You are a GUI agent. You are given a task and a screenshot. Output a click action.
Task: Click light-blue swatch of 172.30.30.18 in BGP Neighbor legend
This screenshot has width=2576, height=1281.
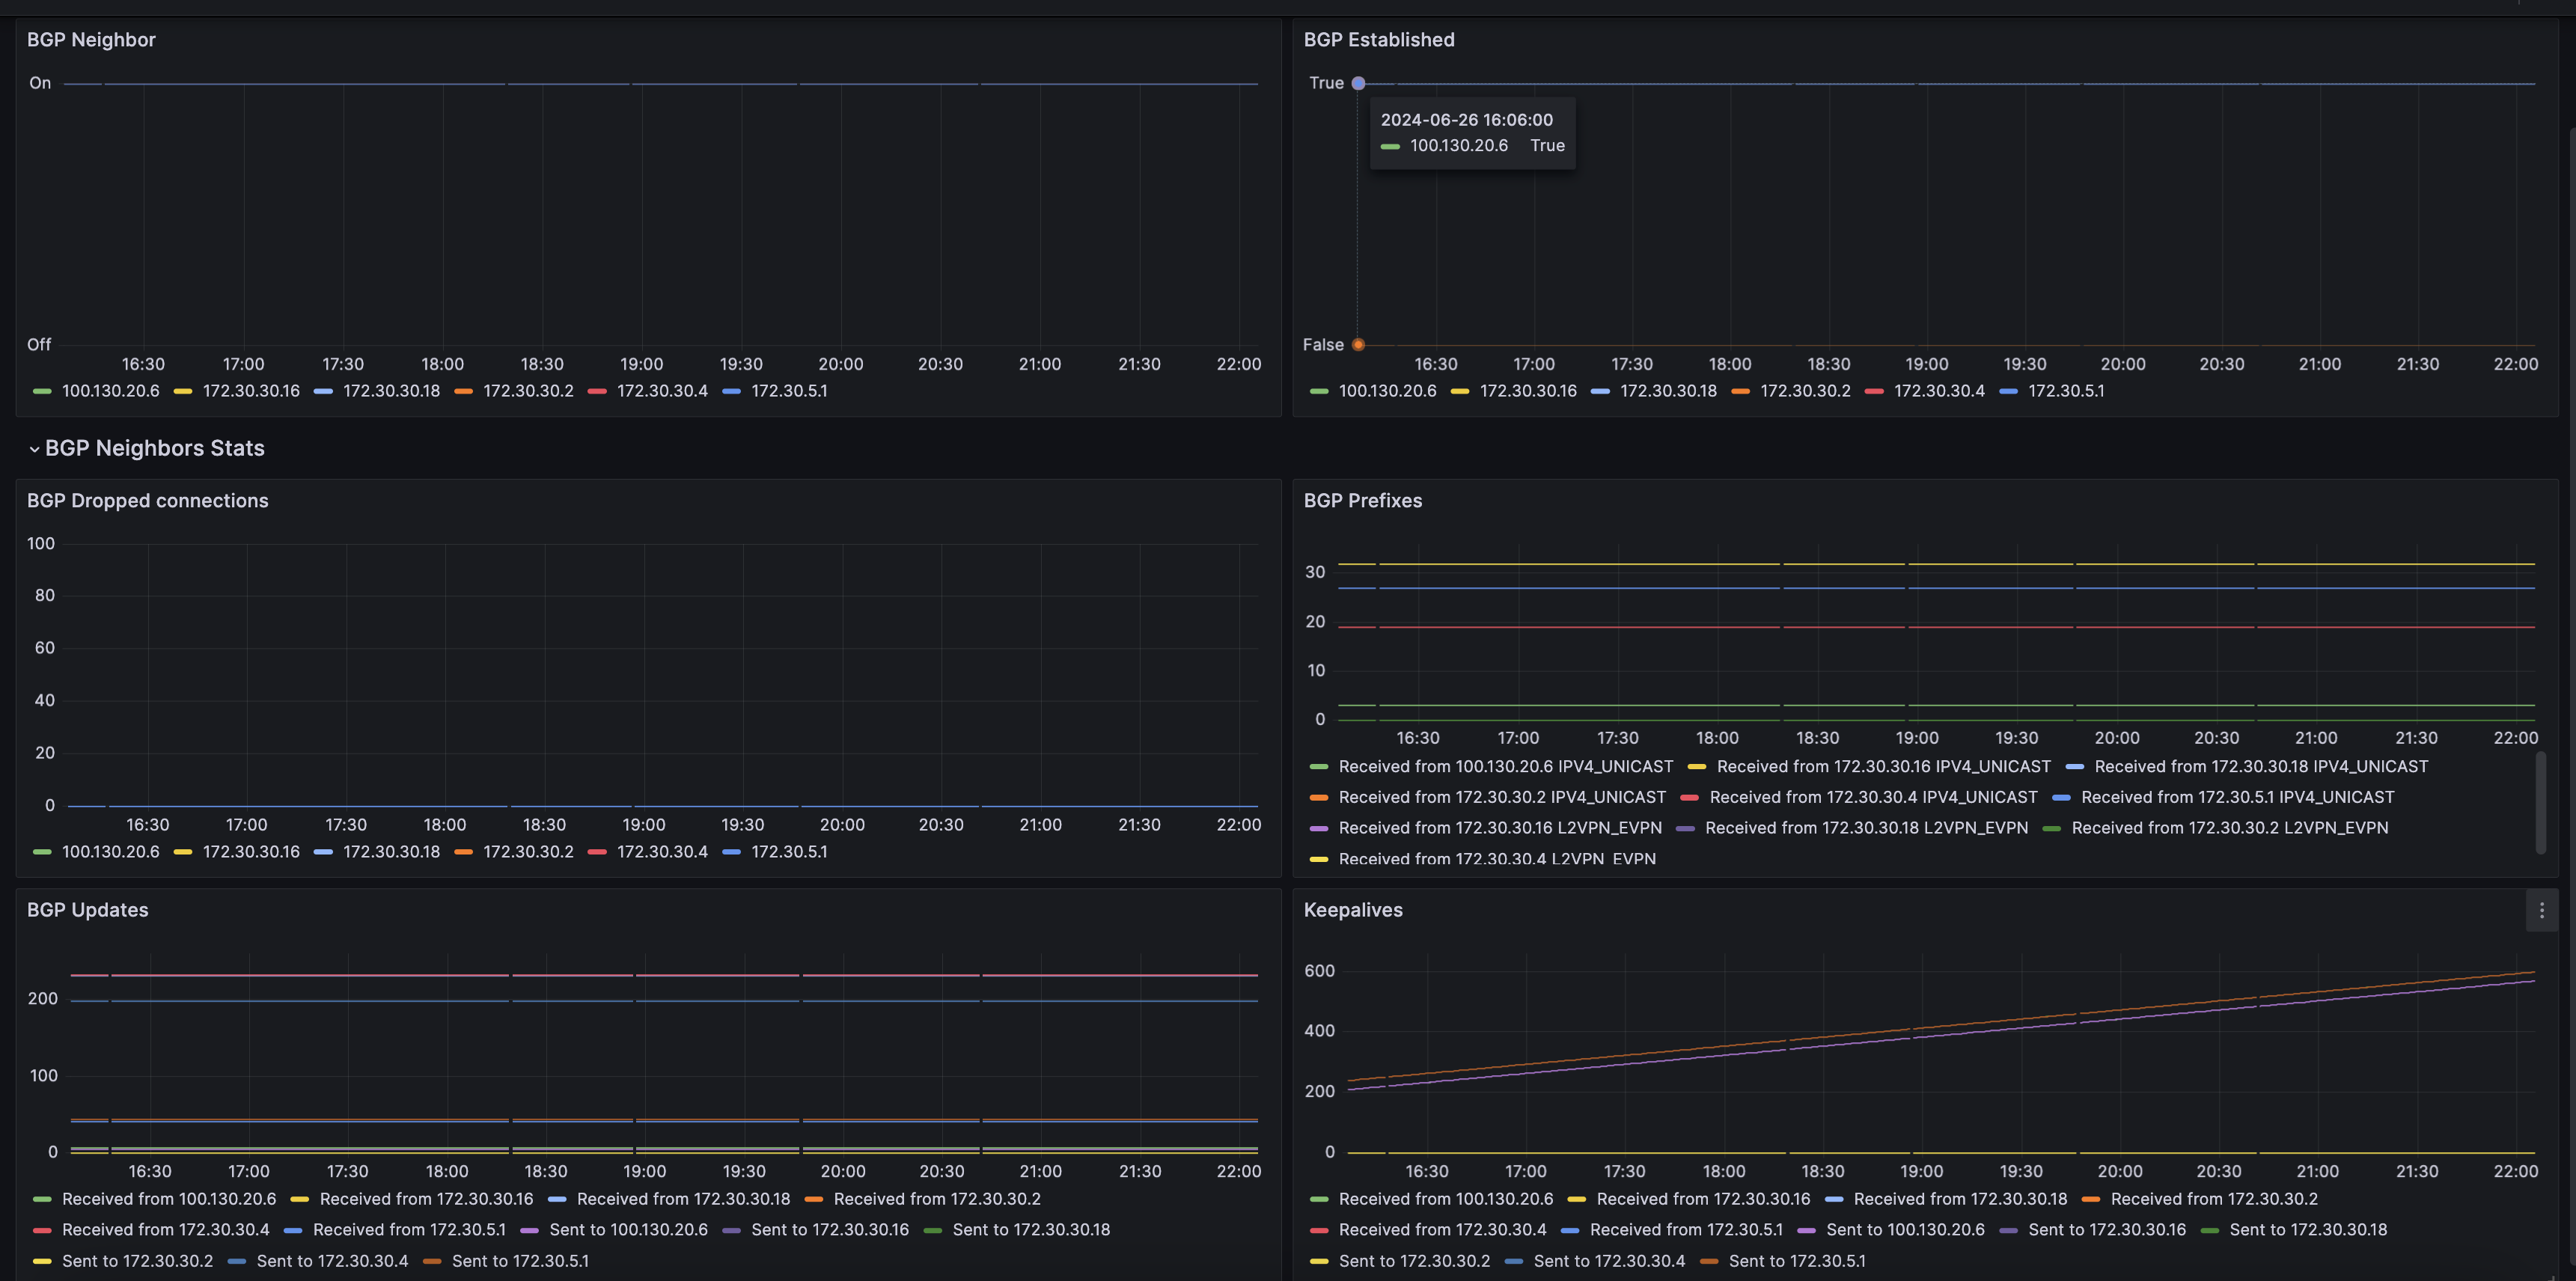(323, 391)
